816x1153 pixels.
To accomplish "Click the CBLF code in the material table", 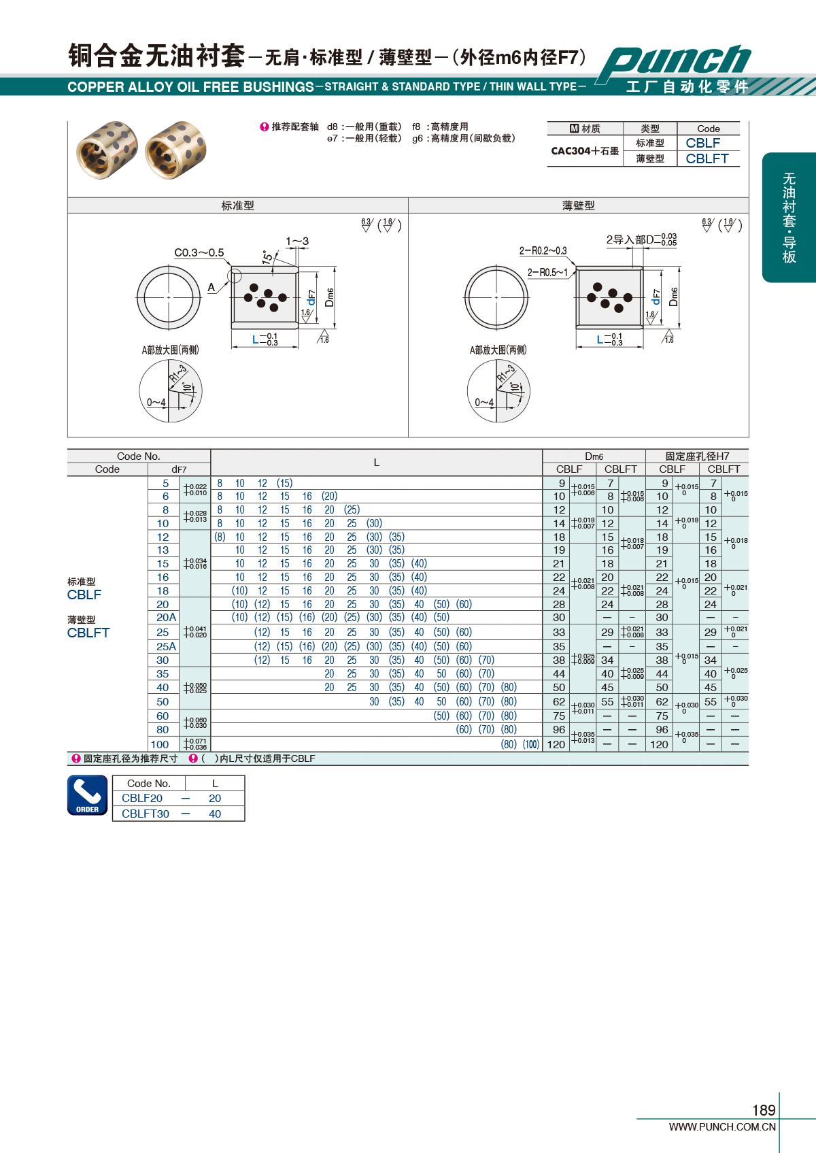I will 703,143.
